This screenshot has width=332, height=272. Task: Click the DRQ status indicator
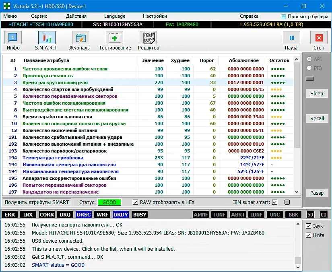tap(65, 214)
